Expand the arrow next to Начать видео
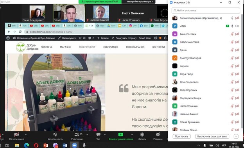244x148 pixels. point(26,135)
